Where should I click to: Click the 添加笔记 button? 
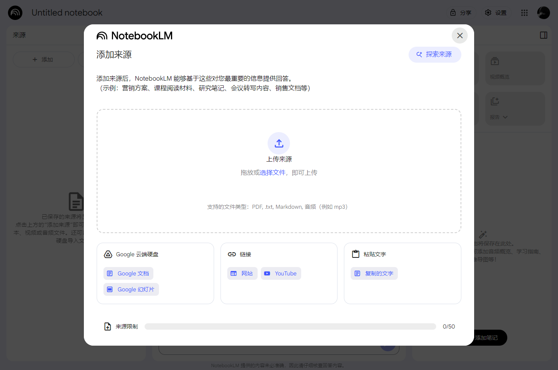(487, 338)
